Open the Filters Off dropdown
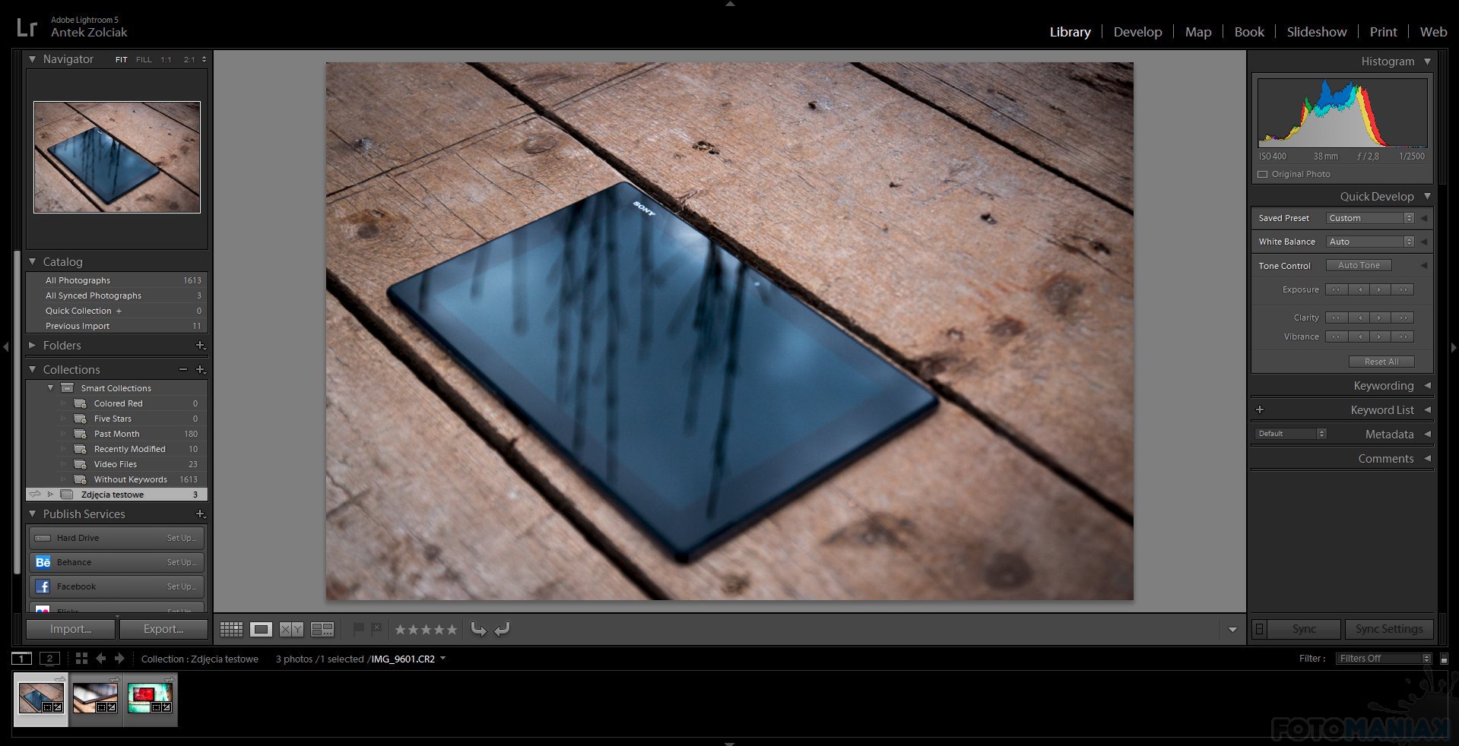 point(1383,659)
